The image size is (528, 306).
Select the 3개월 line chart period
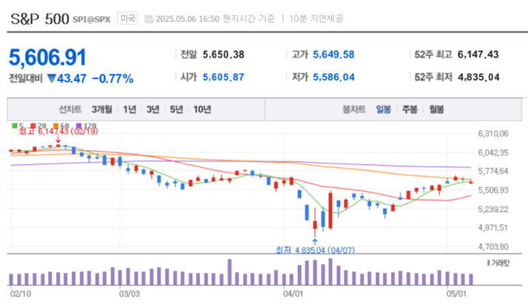[102, 109]
